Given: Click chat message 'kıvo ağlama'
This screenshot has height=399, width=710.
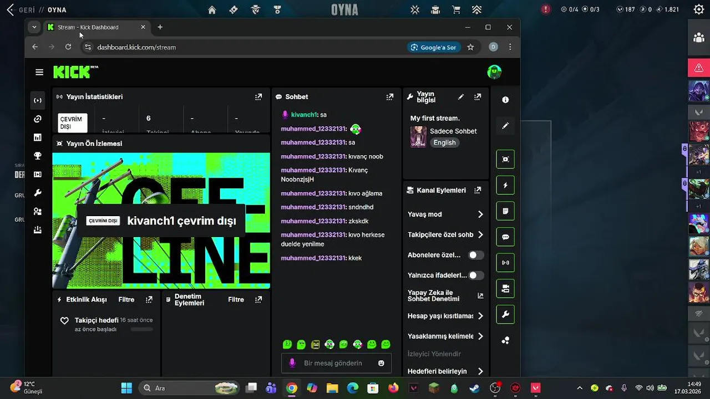Looking at the screenshot, I should [x=365, y=193].
